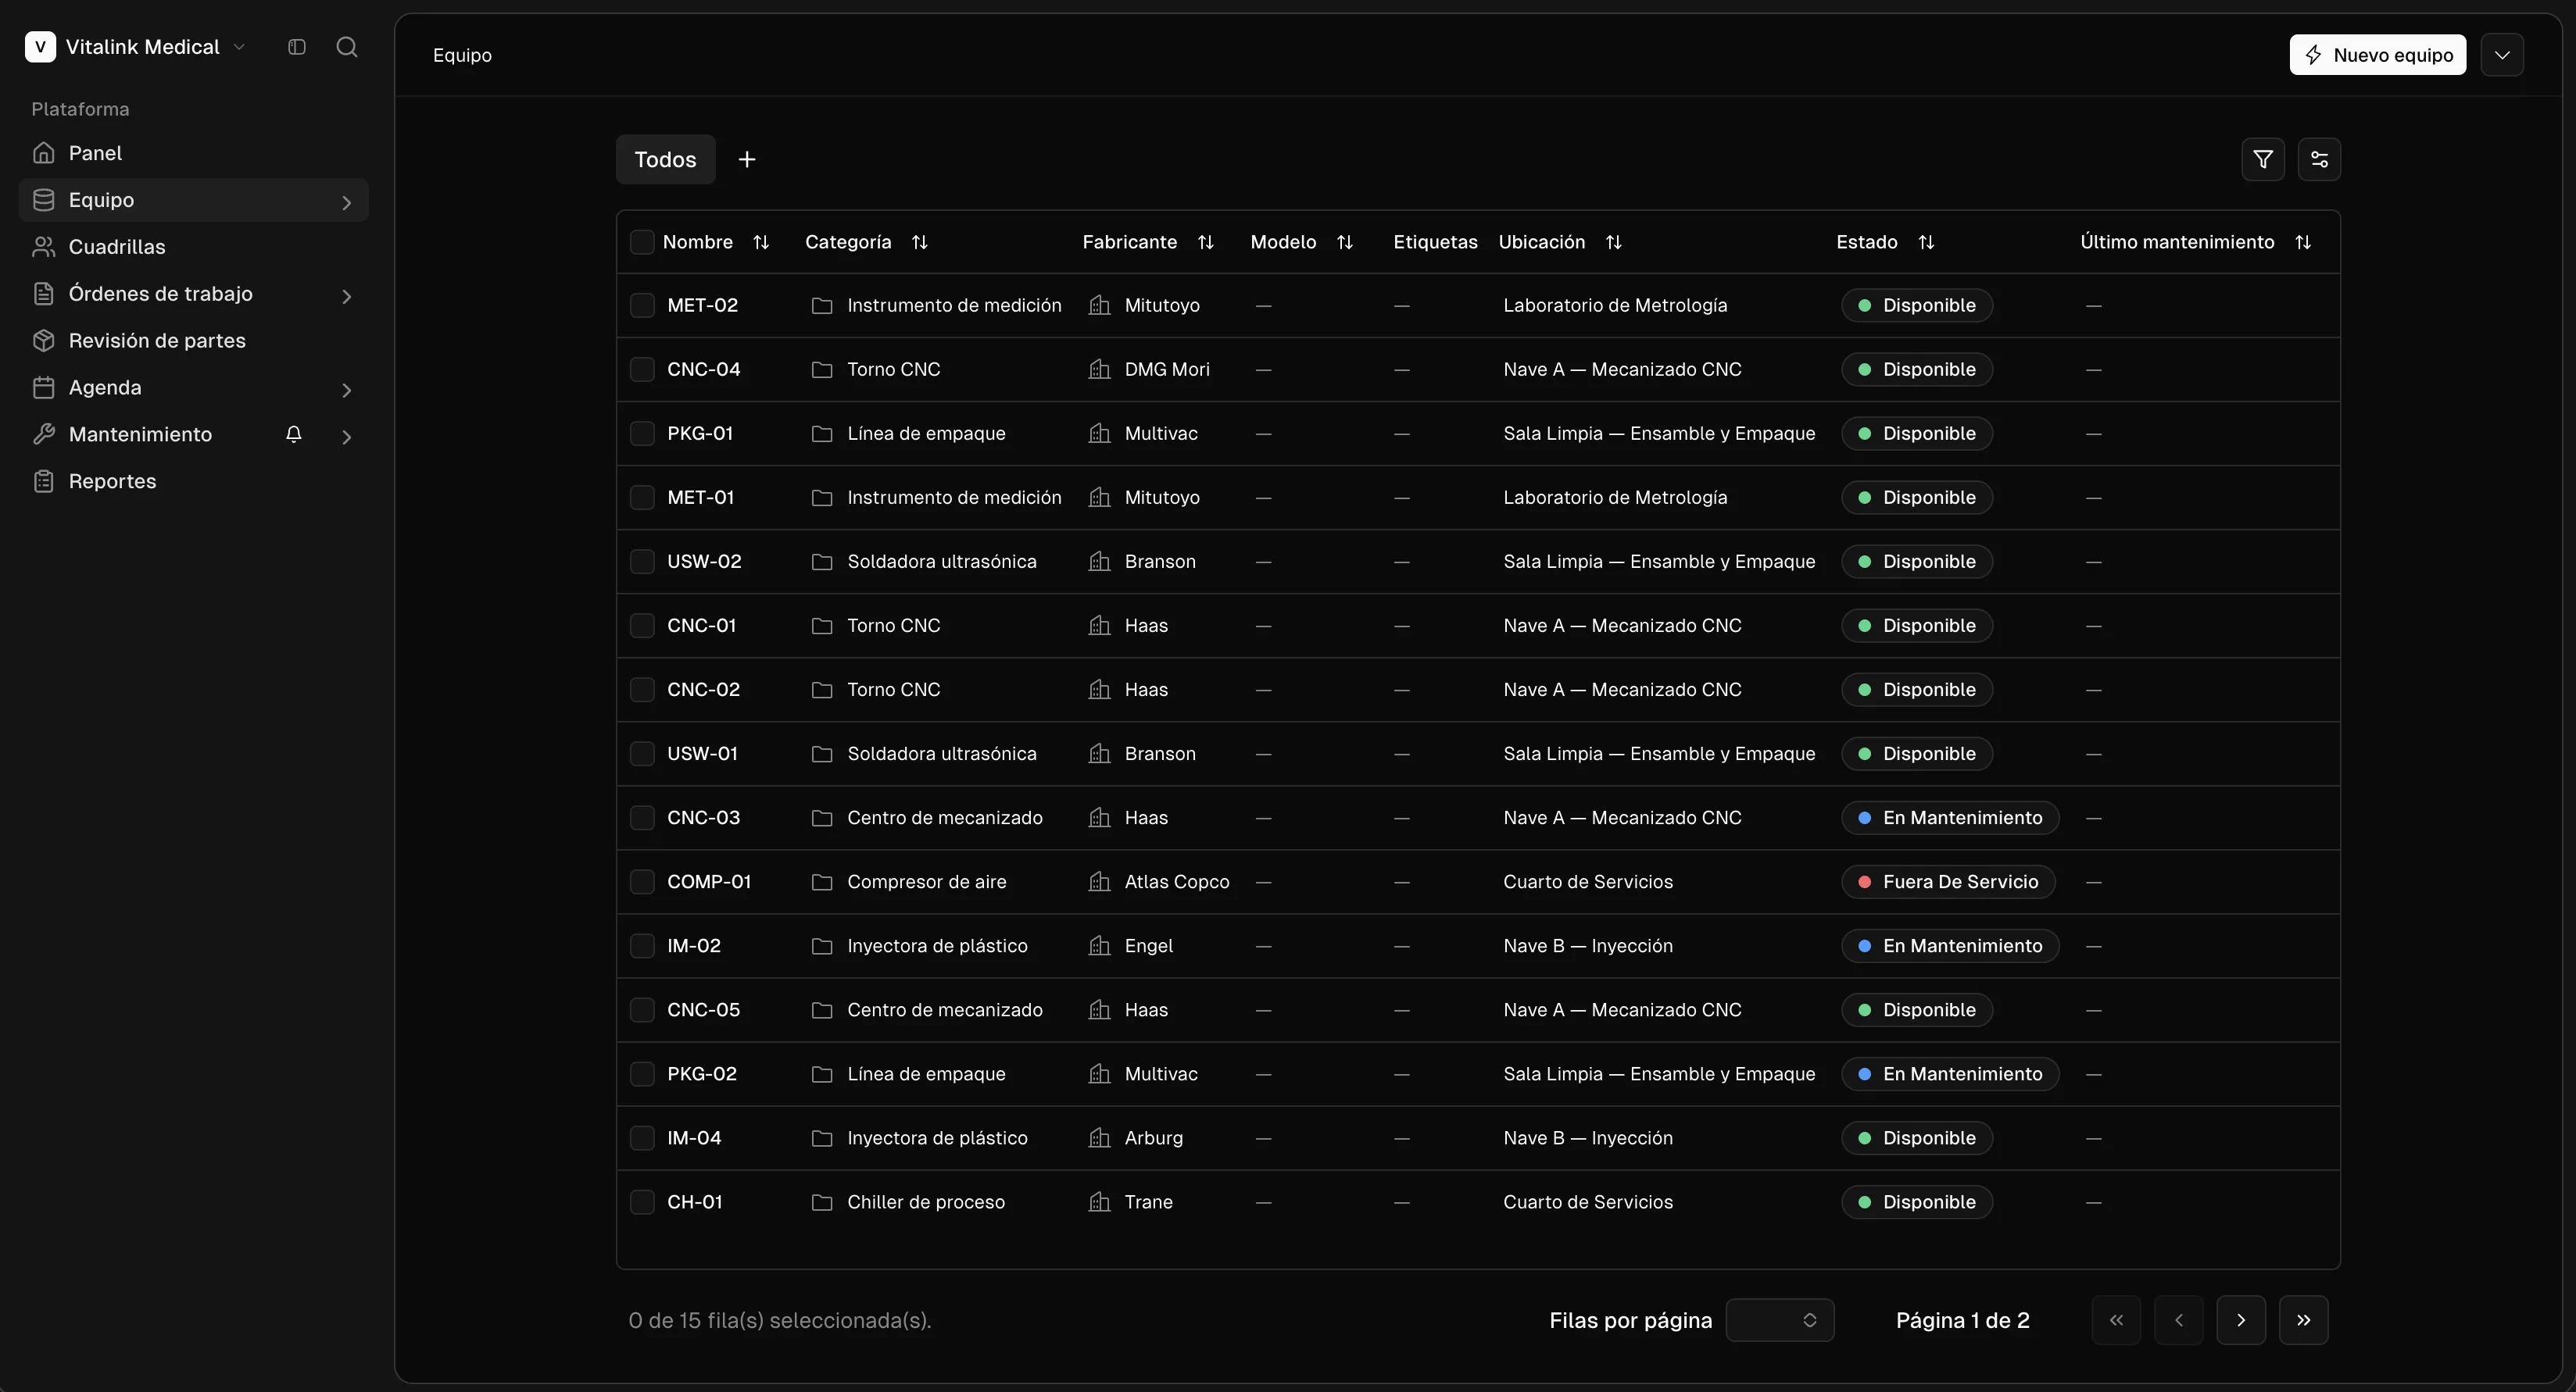This screenshot has height=1392, width=2576.
Task: Open the Panel menu item
Action: click(x=194, y=153)
